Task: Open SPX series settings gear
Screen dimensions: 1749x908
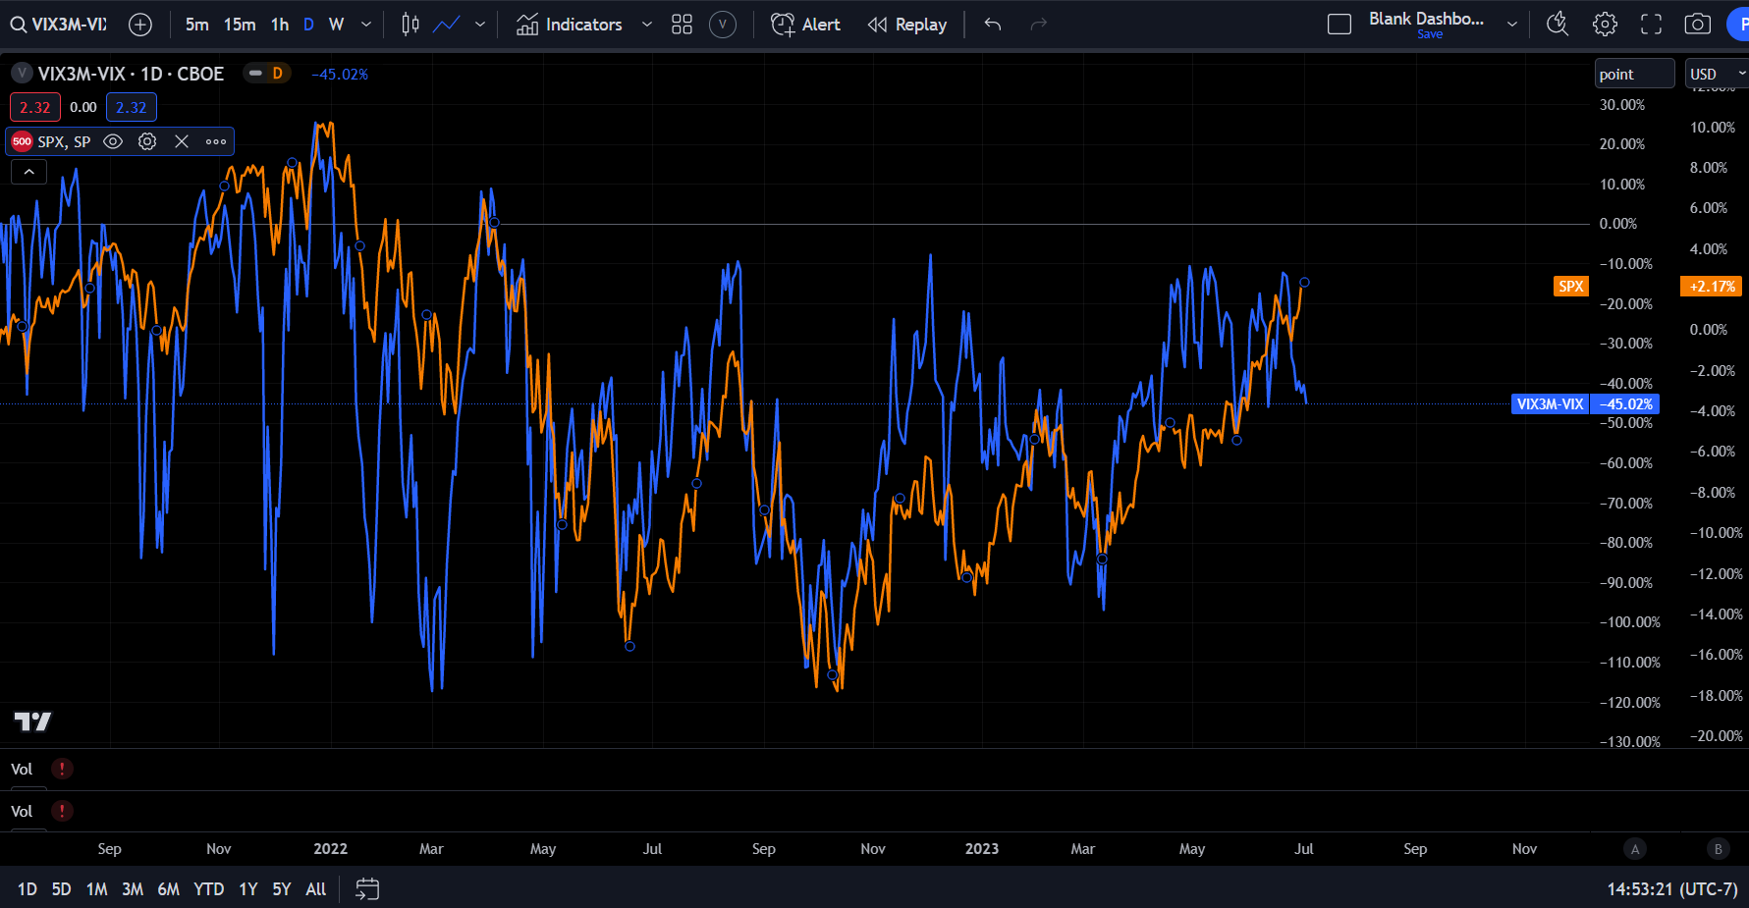Action: pos(147,141)
